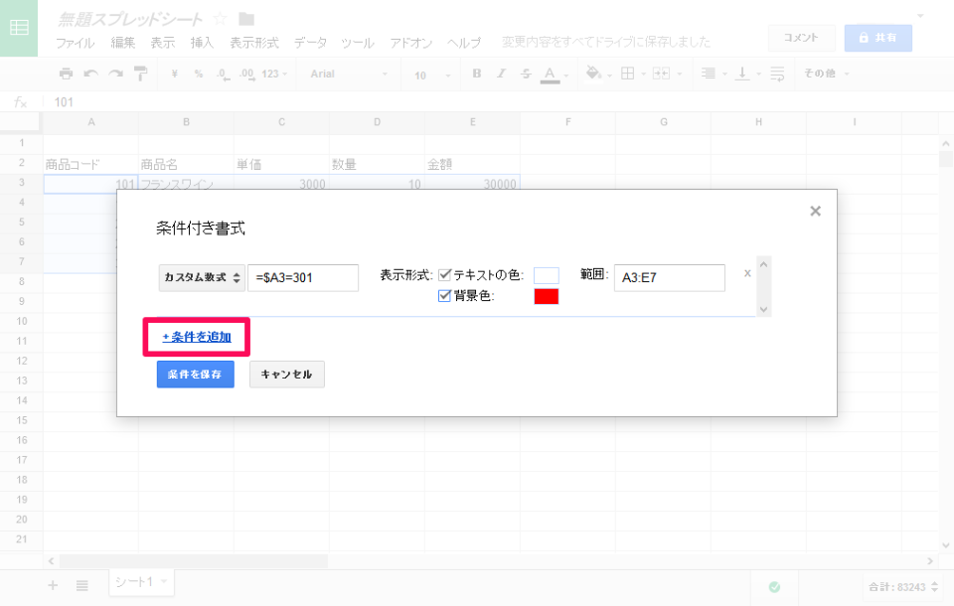Click the rule's delete x icon
Viewport: 954px width, 606px height.
click(747, 273)
